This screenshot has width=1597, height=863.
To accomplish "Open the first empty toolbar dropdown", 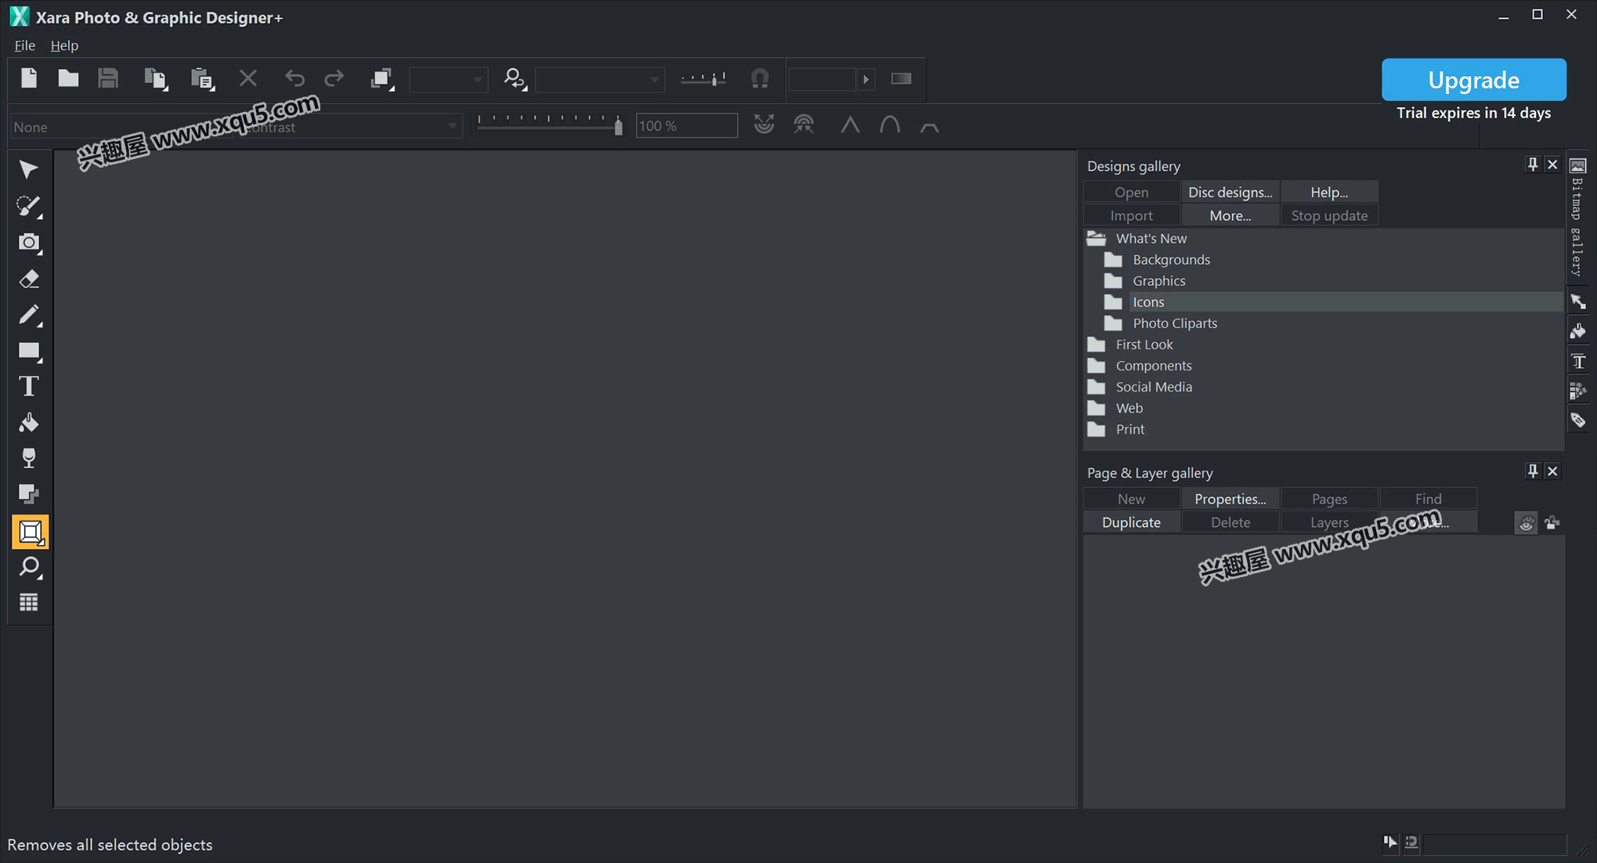I will [x=448, y=79].
